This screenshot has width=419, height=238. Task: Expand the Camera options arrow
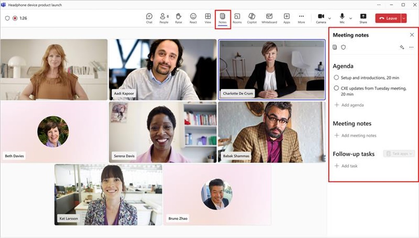[x=330, y=19]
